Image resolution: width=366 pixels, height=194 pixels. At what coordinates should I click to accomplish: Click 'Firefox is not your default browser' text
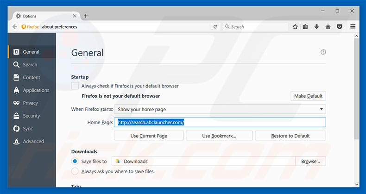point(120,96)
